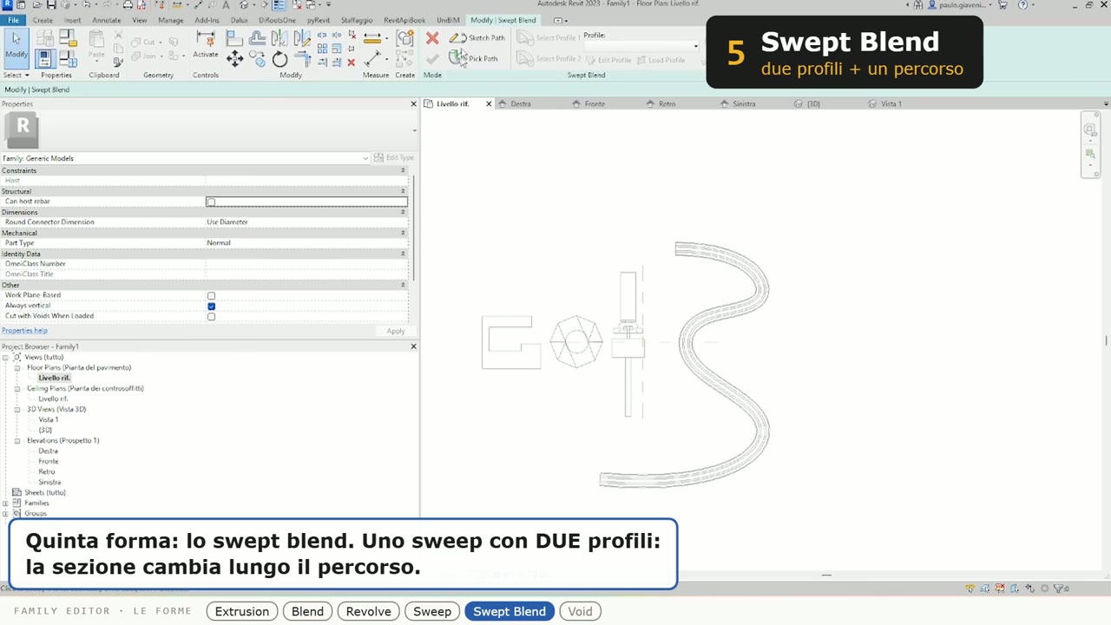The image size is (1111, 625).
Task: Uncheck the Always vertical checkbox
Action: pos(211,306)
